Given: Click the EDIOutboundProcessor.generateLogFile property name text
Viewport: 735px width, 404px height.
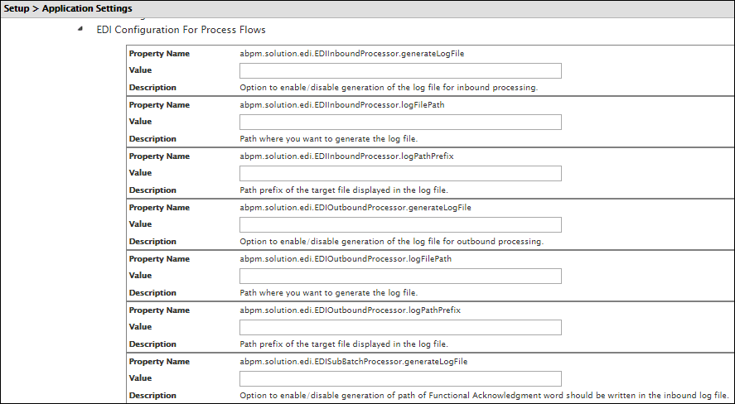Looking at the screenshot, I should (355, 208).
